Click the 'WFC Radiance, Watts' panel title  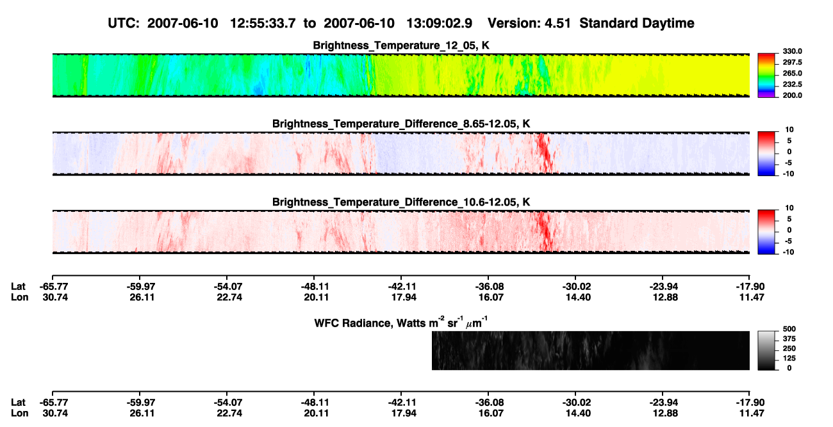[x=401, y=322]
